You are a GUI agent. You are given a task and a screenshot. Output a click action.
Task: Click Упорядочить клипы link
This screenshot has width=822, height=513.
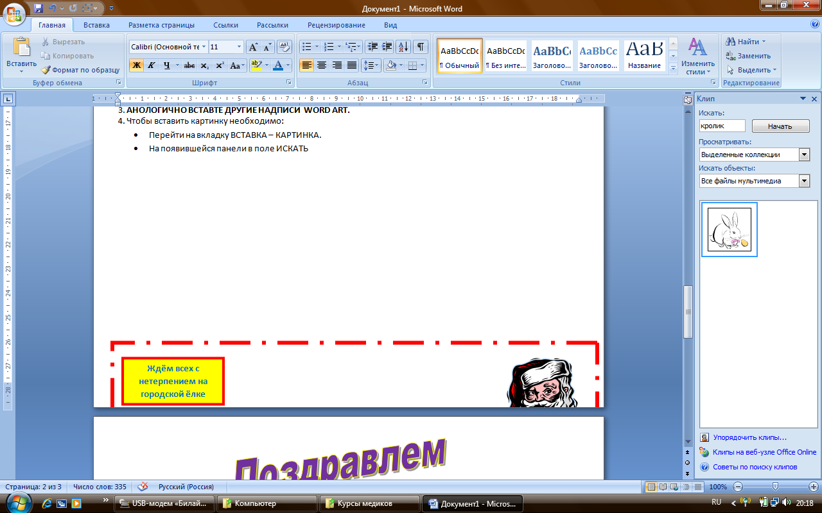point(749,437)
